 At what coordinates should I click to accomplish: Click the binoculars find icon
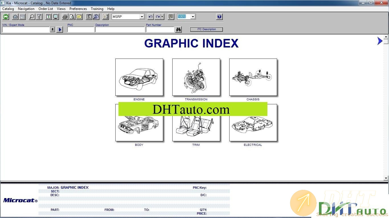178,30
